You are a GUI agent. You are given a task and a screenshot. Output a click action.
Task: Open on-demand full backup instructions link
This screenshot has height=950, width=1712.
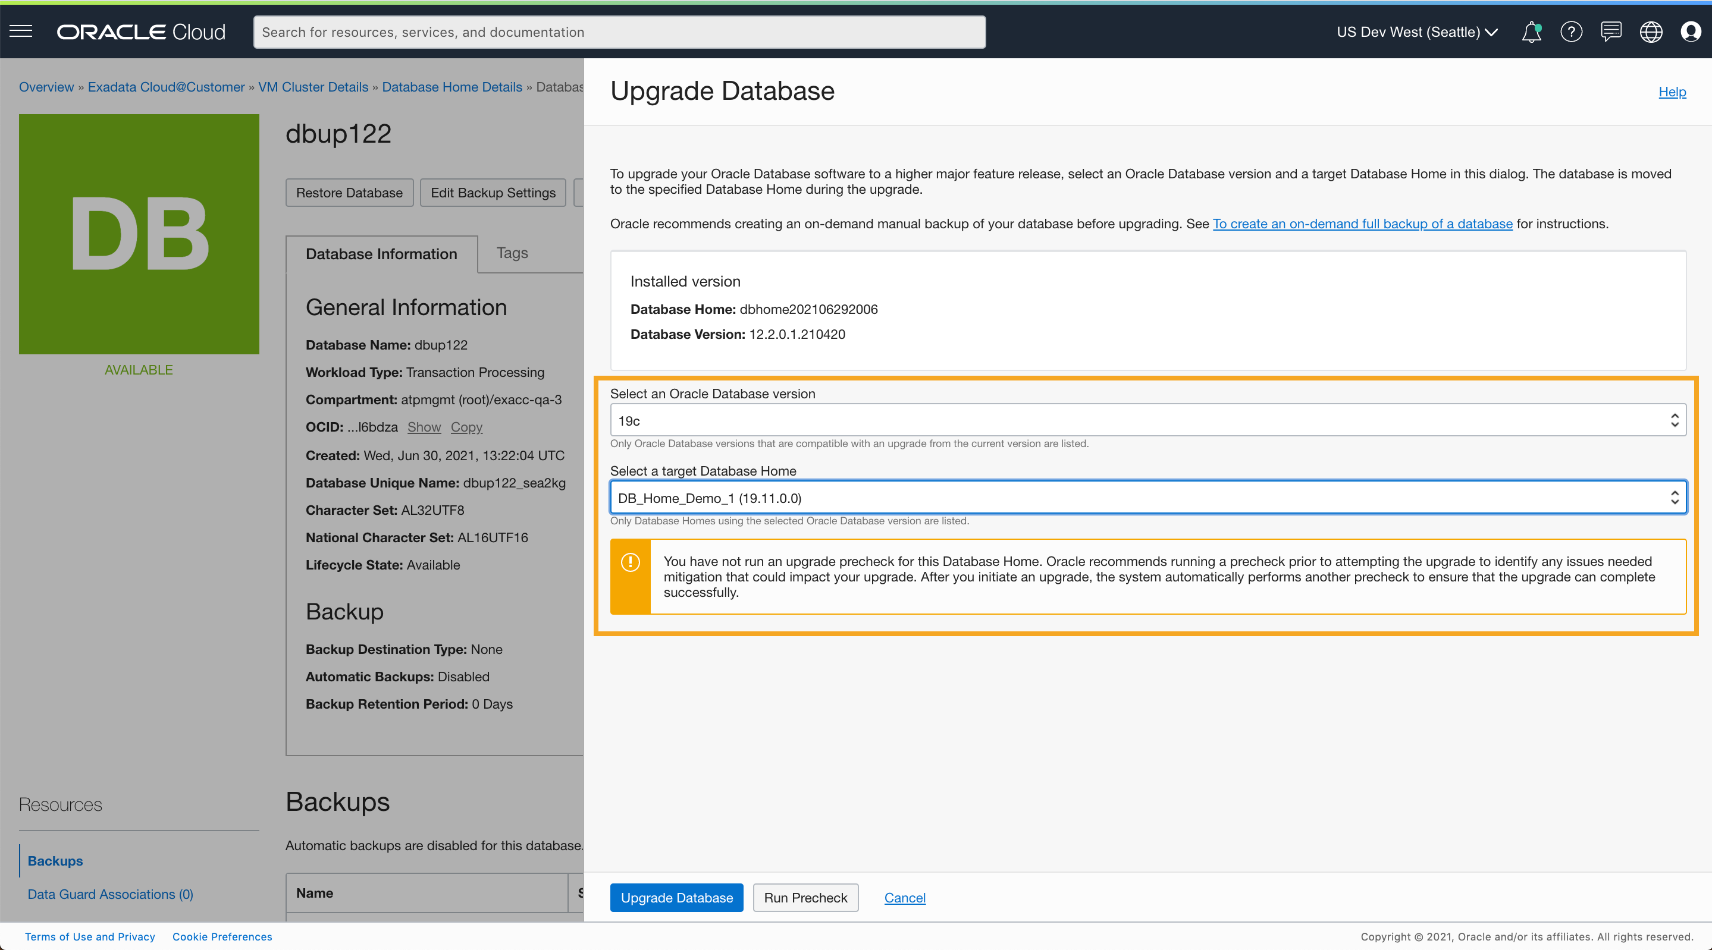click(x=1362, y=224)
